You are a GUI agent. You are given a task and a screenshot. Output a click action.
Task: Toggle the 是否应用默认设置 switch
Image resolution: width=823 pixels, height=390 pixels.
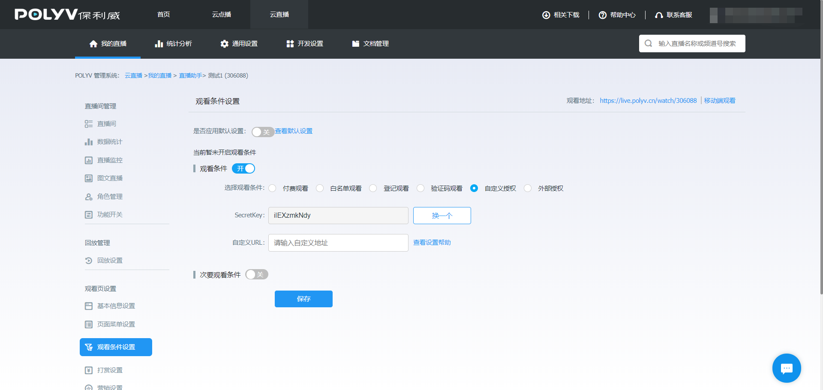pyautogui.click(x=263, y=132)
